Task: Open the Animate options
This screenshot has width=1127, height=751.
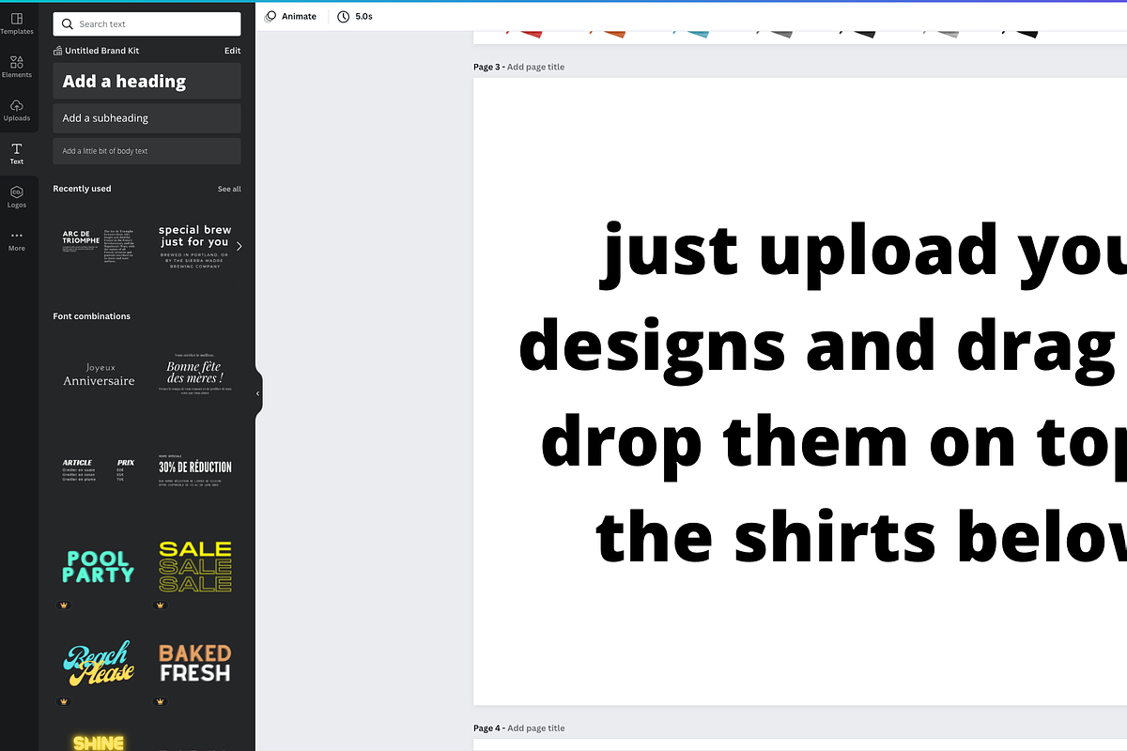Action: (x=290, y=16)
